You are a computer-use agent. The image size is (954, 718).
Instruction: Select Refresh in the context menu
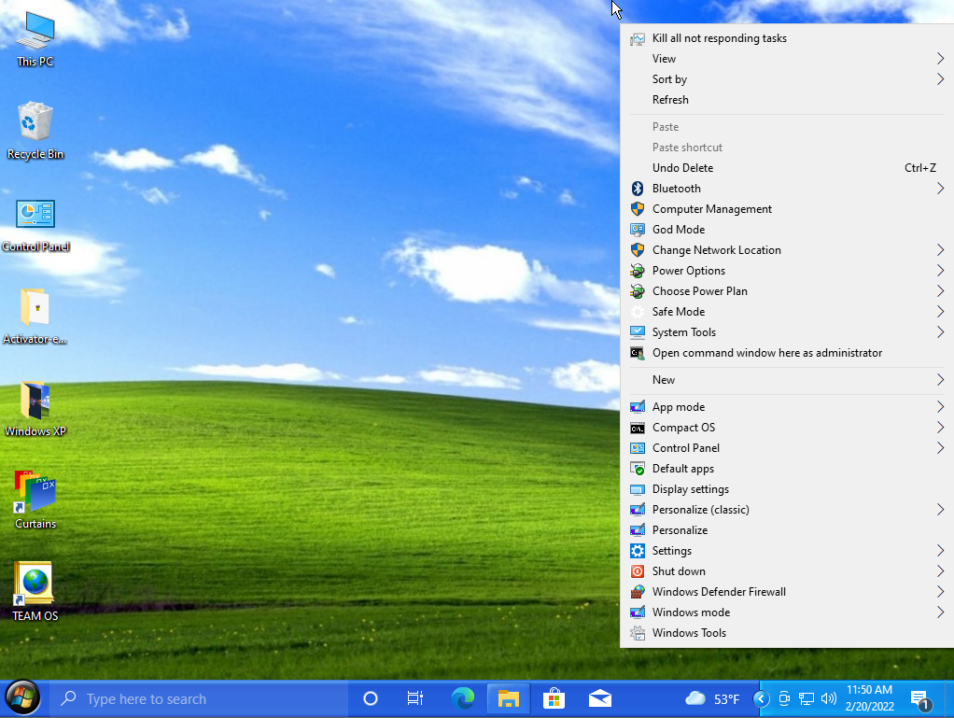pyautogui.click(x=787, y=100)
